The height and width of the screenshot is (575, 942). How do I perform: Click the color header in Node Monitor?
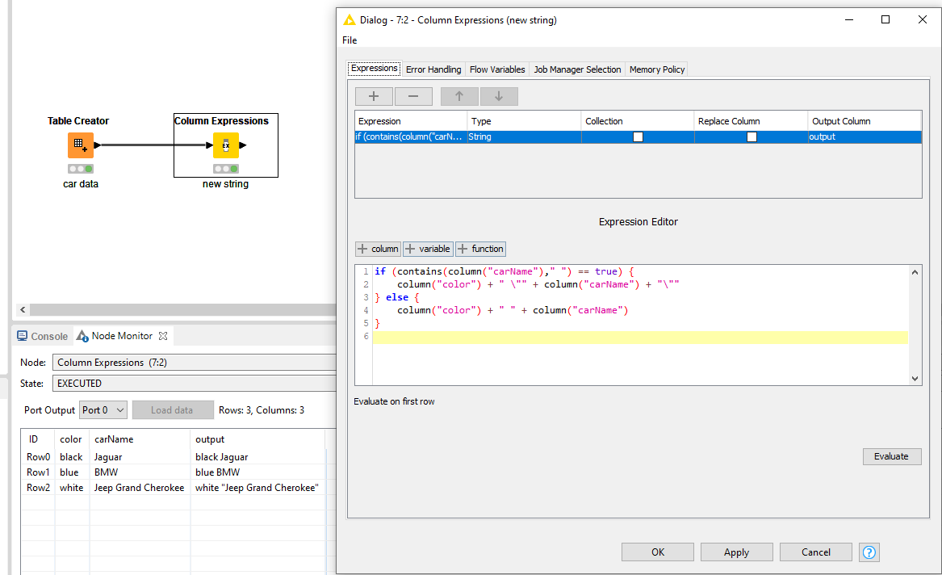coord(71,439)
